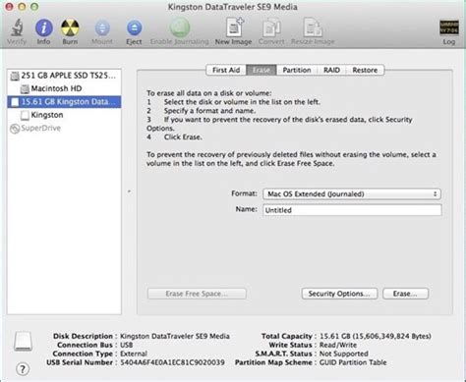This screenshot has width=466, height=382.
Task: Switch to the First Aid tab
Action: click(x=226, y=70)
